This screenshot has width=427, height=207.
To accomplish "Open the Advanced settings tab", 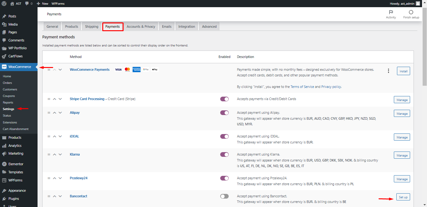I will [209, 26].
